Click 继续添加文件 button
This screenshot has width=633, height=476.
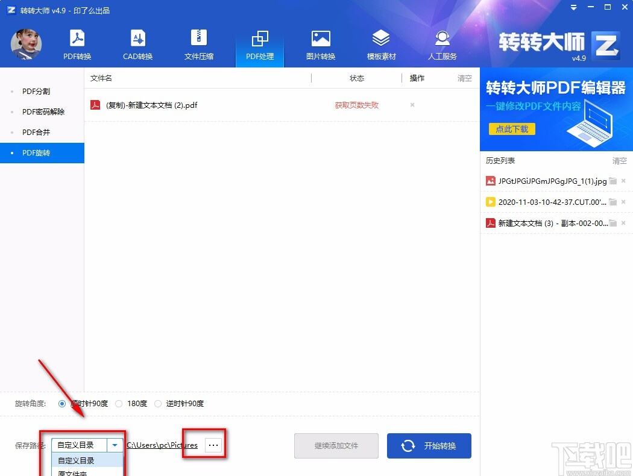[x=336, y=446]
